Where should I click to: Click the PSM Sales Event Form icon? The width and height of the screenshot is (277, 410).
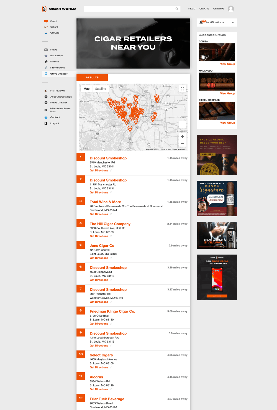coord(46,110)
